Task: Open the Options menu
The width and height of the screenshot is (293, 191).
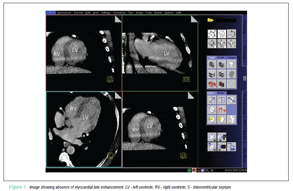Action: [x=169, y=13]
